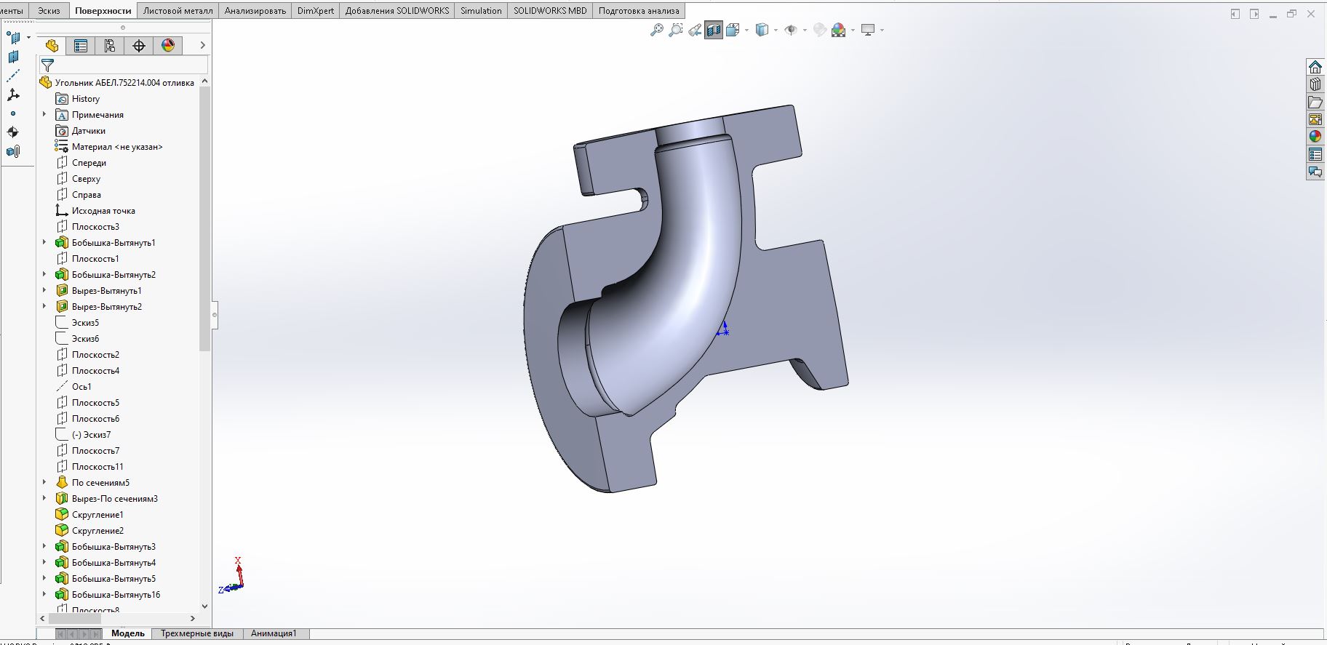Open SOLIDWORKS Resources home icon
Image resolution: width=1327 pixels, height=645 pixels.
1315,67
